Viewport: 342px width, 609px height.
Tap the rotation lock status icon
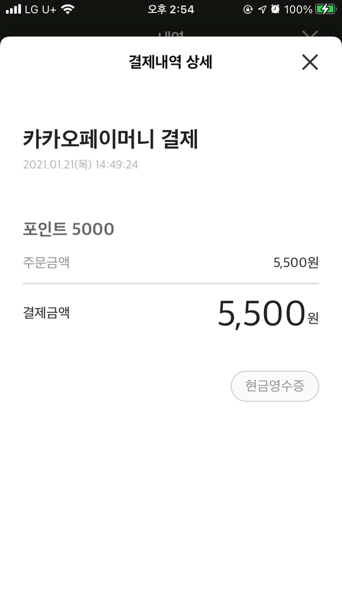pyautogui.click(x=248, y=10)
